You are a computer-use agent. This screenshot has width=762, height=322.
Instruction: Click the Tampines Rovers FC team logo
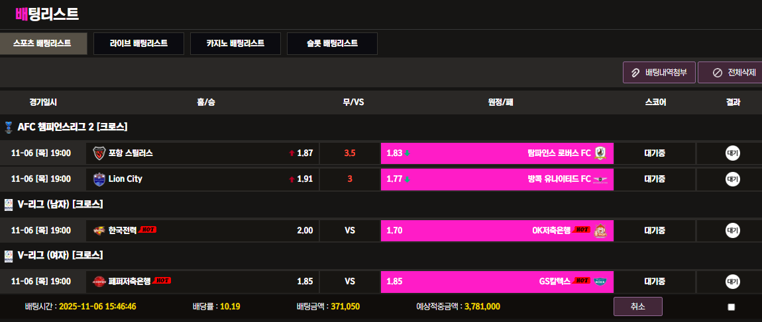[600, 153]
